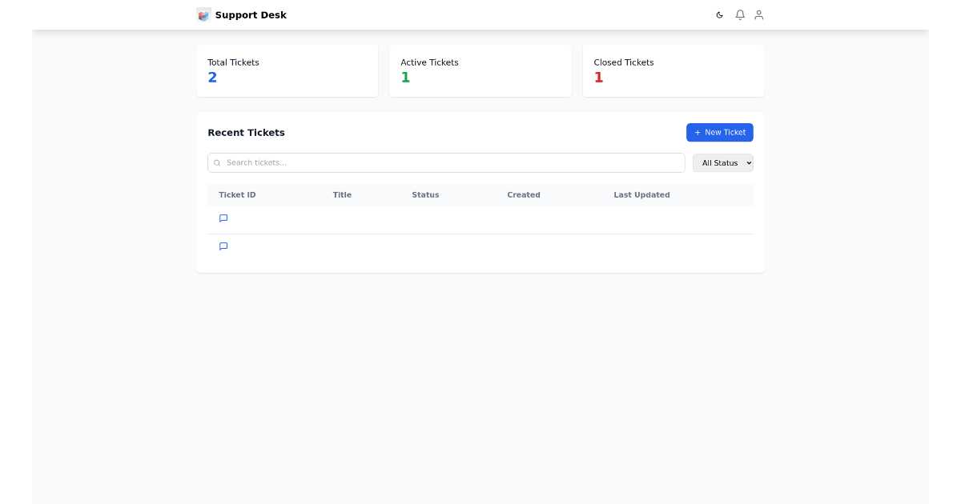The height and width of the screenshot is (504, 961).
Task: Select the Closed Tickets summary card
Action: pyautogui.click(x=674, y=70)
